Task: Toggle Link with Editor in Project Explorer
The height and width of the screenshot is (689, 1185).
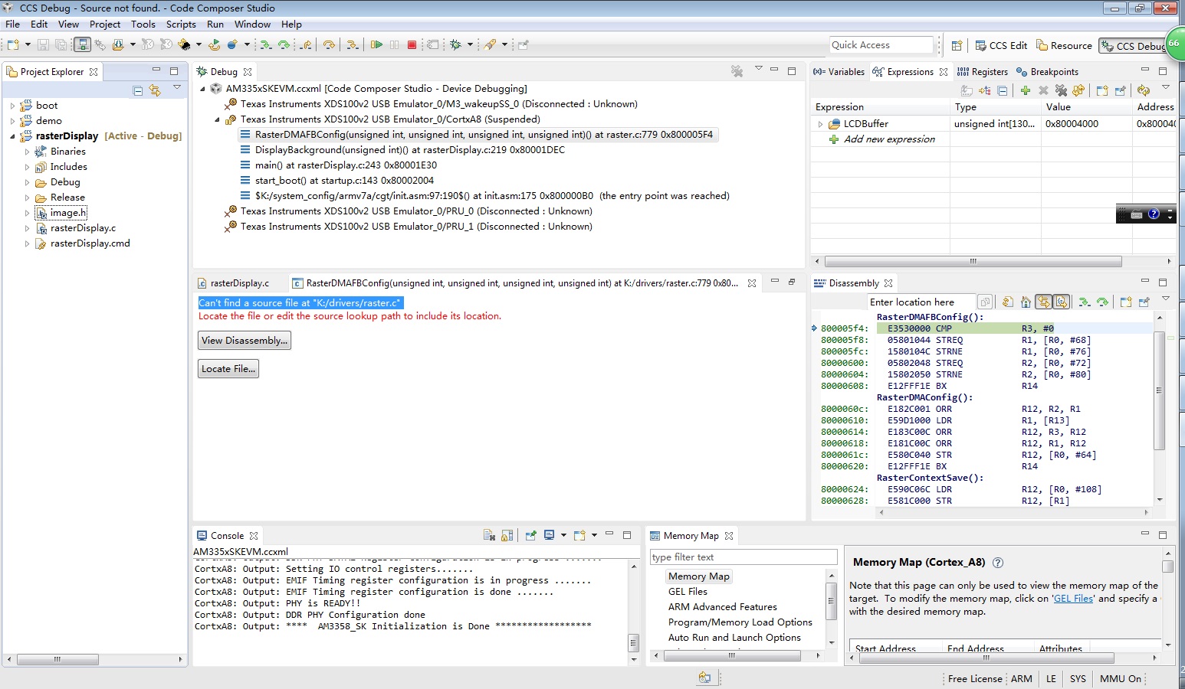Action: tap(155, 90)
